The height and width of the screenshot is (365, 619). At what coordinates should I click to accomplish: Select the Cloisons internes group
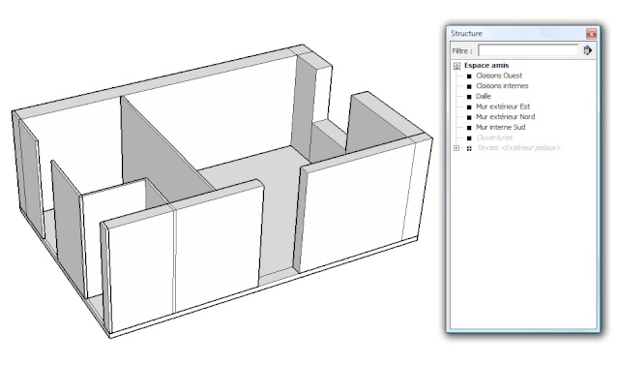pos(502,86)
